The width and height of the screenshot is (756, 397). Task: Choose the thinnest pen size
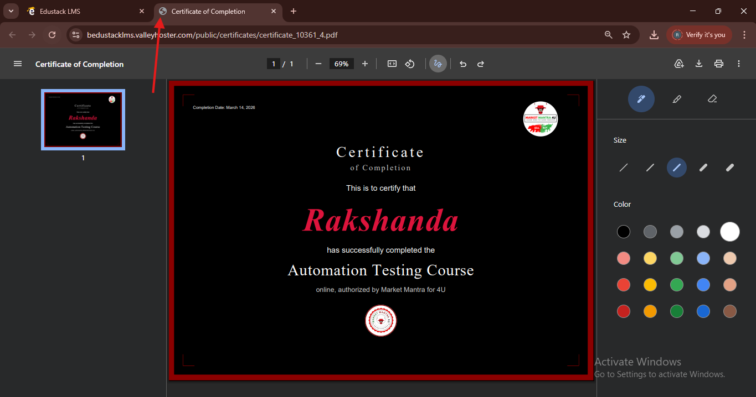[x=624, y=168]
